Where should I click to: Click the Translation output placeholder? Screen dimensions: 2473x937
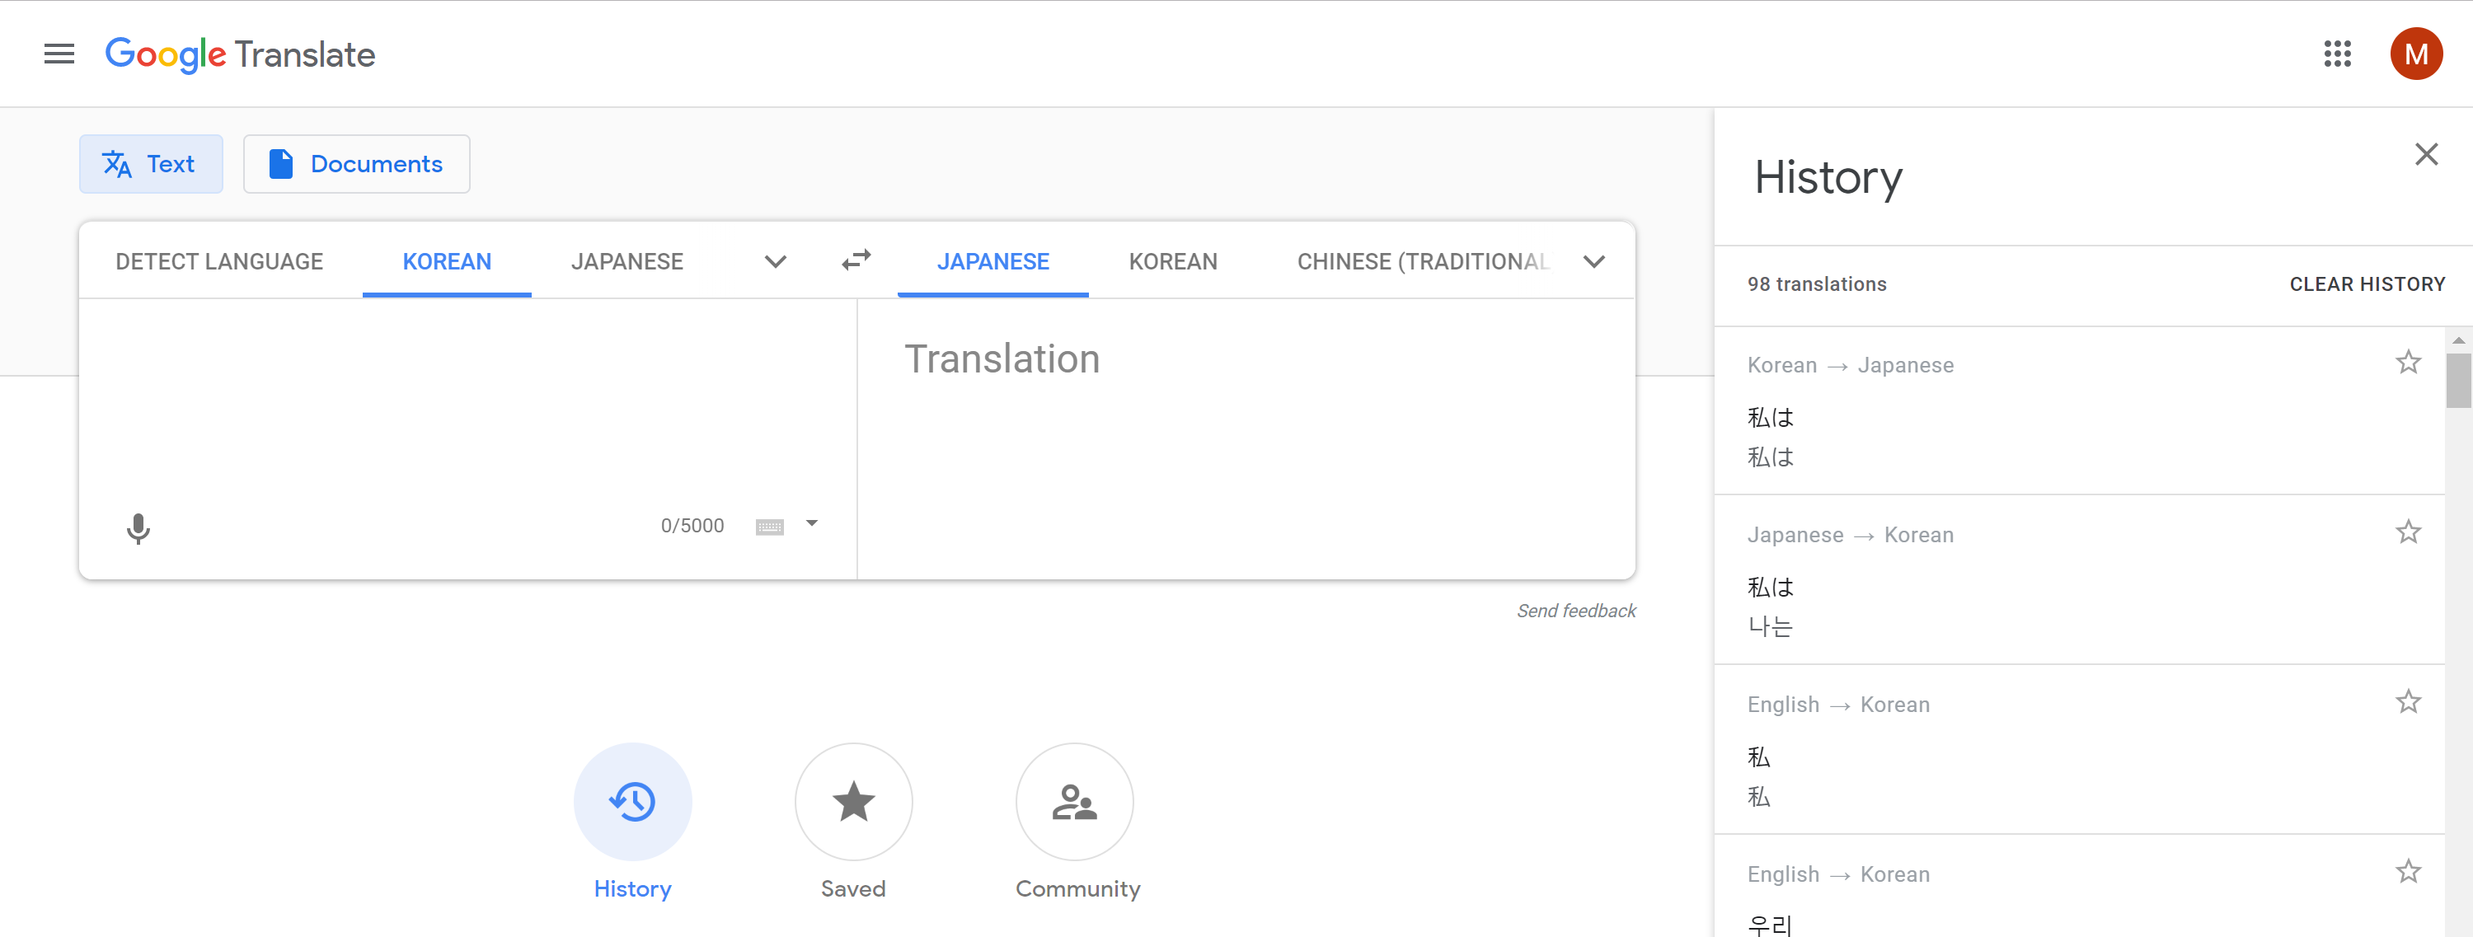[1002, 359]
